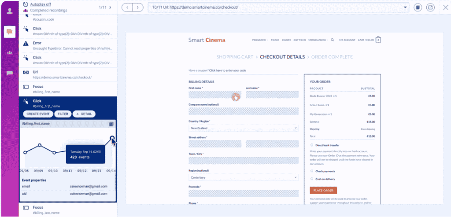Viewport: 451px width, 217px height.
Task: Click here to enter your coupon code
Action: [228, 70]
